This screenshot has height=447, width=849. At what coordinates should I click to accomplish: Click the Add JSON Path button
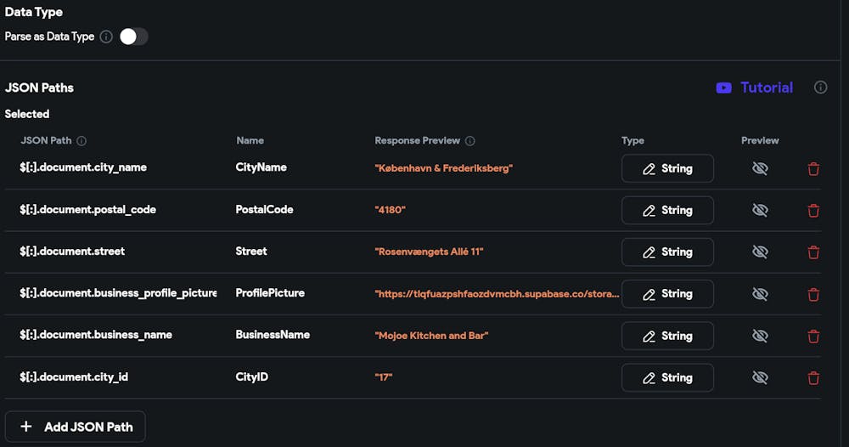[x=76, y=427]
